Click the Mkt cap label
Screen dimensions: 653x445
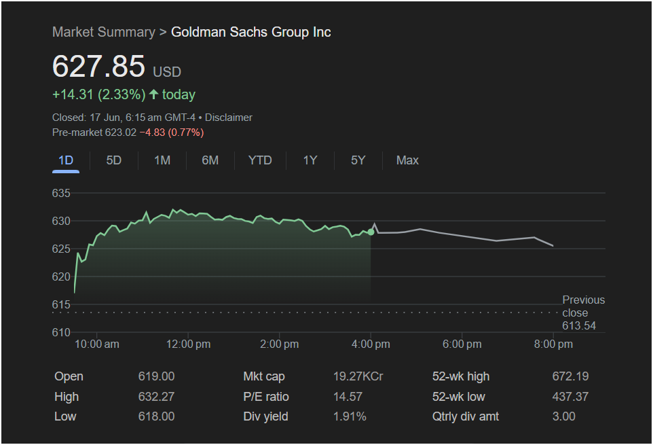coord(264,376)
